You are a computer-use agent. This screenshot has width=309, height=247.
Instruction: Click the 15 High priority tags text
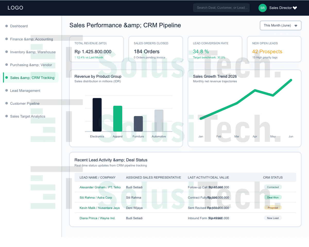(x=265, y=57)
